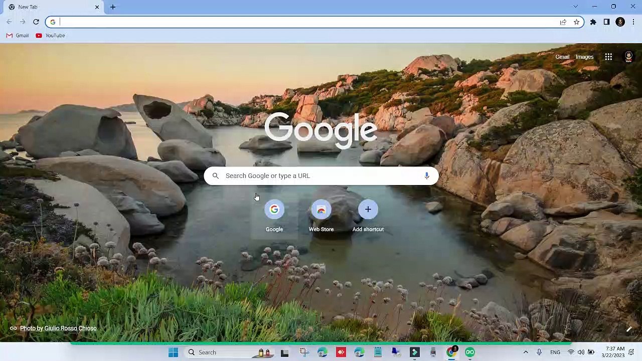Customize Chrome with the pencil icon

click(x=629, y=329)
